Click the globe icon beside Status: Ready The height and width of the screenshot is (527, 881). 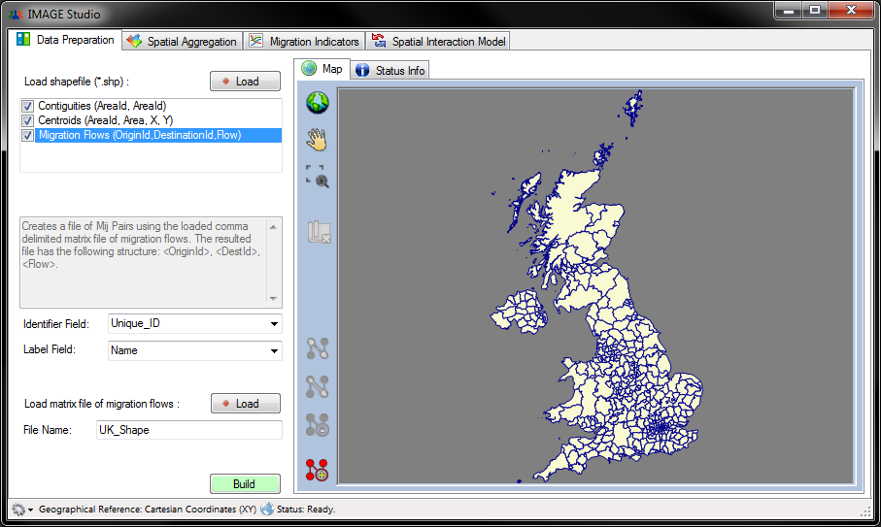click(267, 510)
